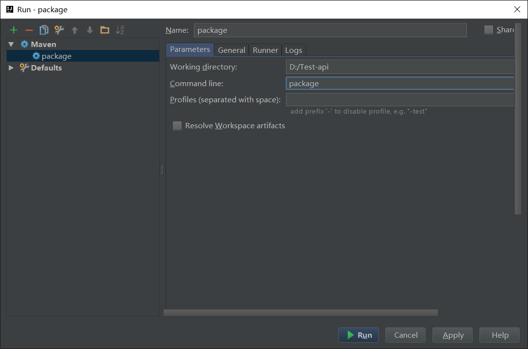Click the 'Profiles (separated with space):' label
The width and height of the screenshot is (528, 349).
point(225,100)
